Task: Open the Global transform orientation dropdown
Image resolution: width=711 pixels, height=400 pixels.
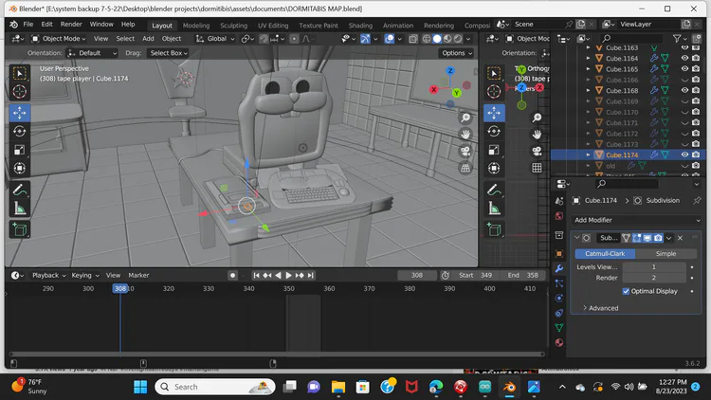Action: (215, 39)
